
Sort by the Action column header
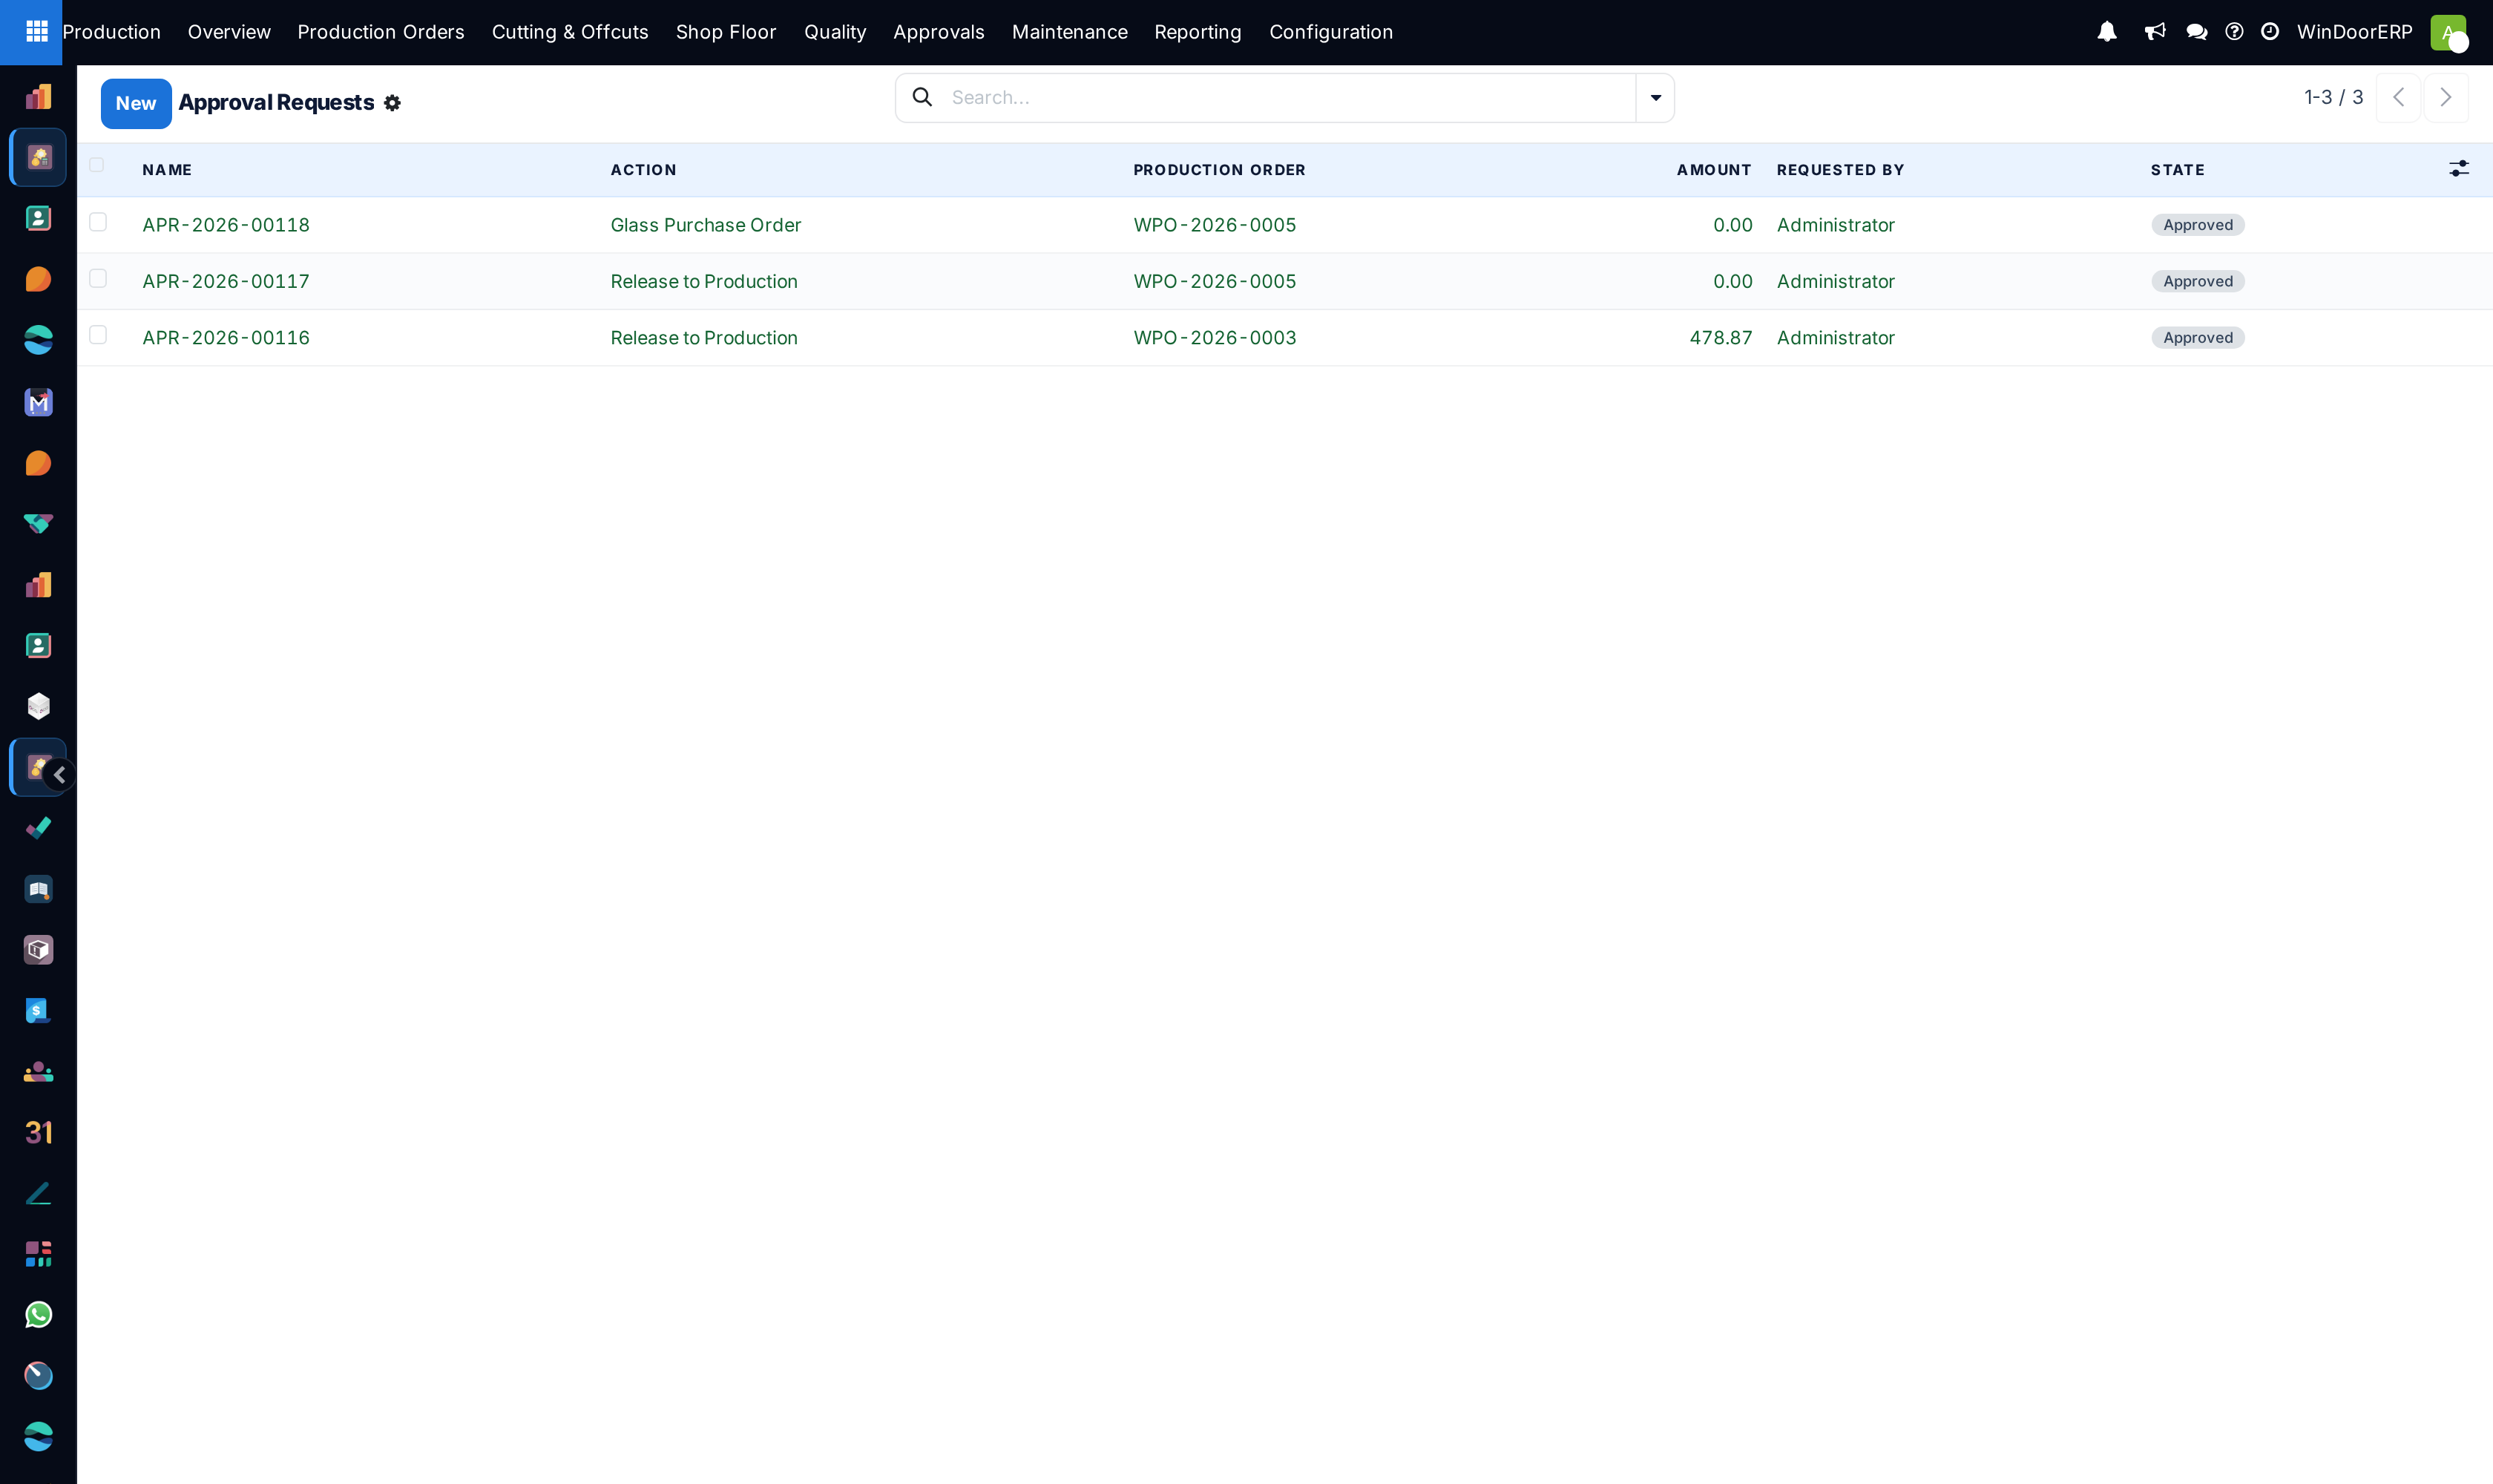pos(643,170)
